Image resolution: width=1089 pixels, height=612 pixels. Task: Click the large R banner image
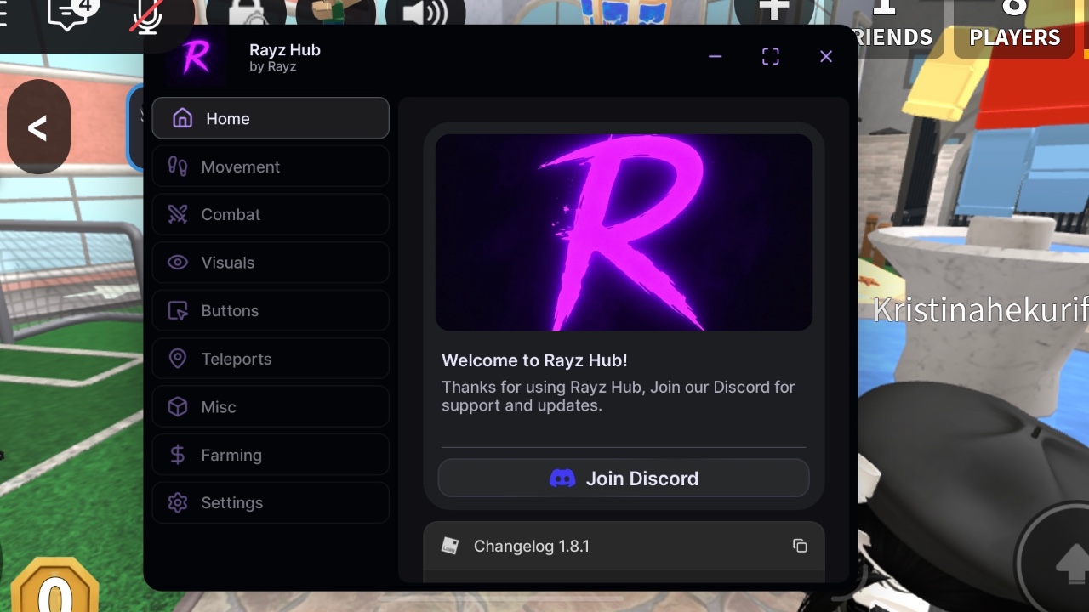[624, 232]
